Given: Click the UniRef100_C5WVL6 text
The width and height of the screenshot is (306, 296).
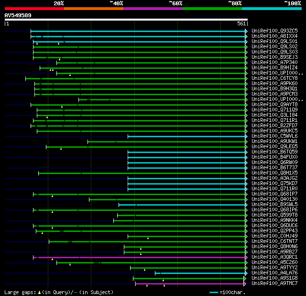Looking at the screenshot, I should point(274,136).
